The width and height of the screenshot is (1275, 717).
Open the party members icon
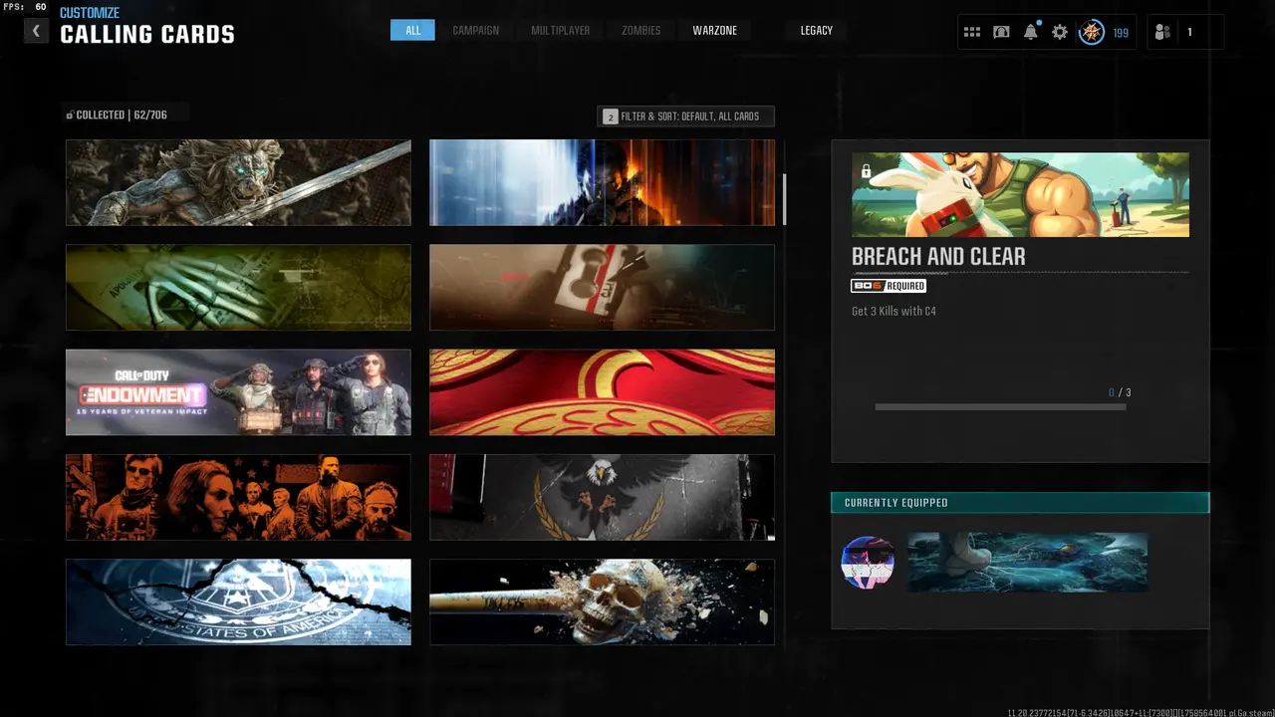click(1162, 32)
